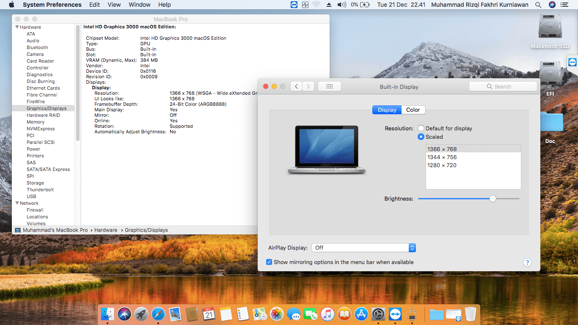Click the Show All grid icon in Built-in Display
Image resolution: width=578 pixels, height=325 pixels.
[x=329, y=86]
